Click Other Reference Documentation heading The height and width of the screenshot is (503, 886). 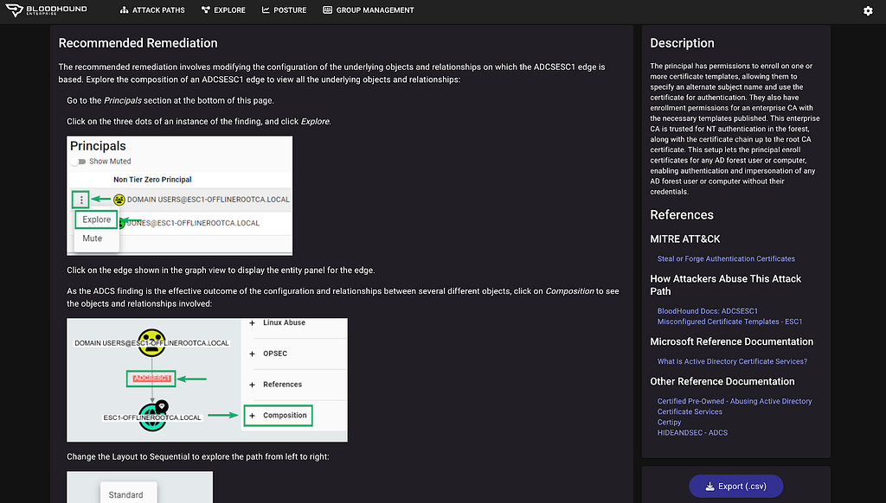click(x=722, y=382)
